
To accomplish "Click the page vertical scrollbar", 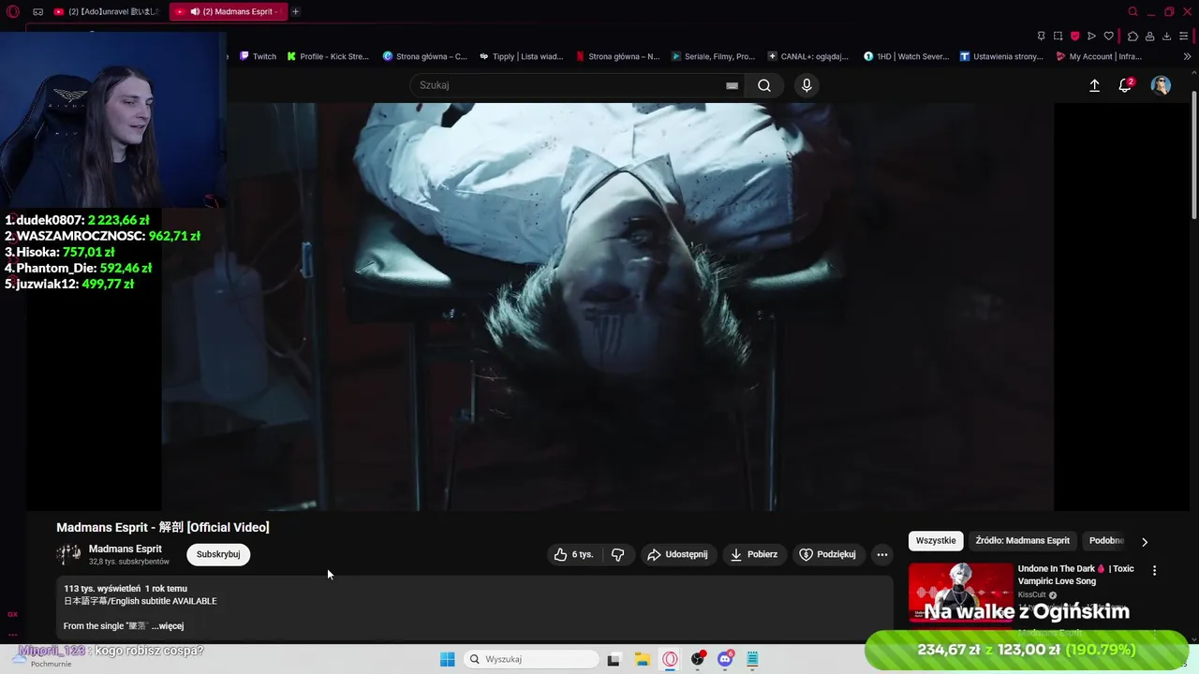I will pos(1193,154).
